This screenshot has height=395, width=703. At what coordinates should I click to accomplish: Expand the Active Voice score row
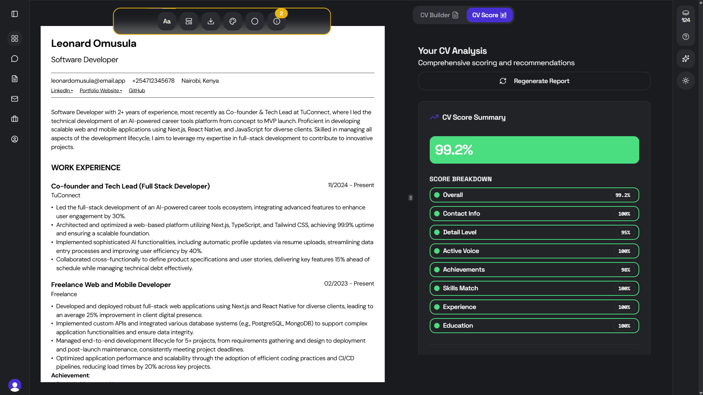(x=534, y=251)
